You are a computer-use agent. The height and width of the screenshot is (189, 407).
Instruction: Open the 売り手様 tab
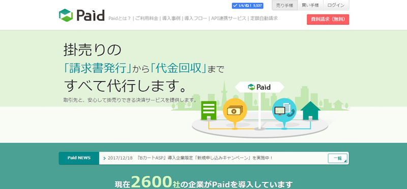(284, 6)
